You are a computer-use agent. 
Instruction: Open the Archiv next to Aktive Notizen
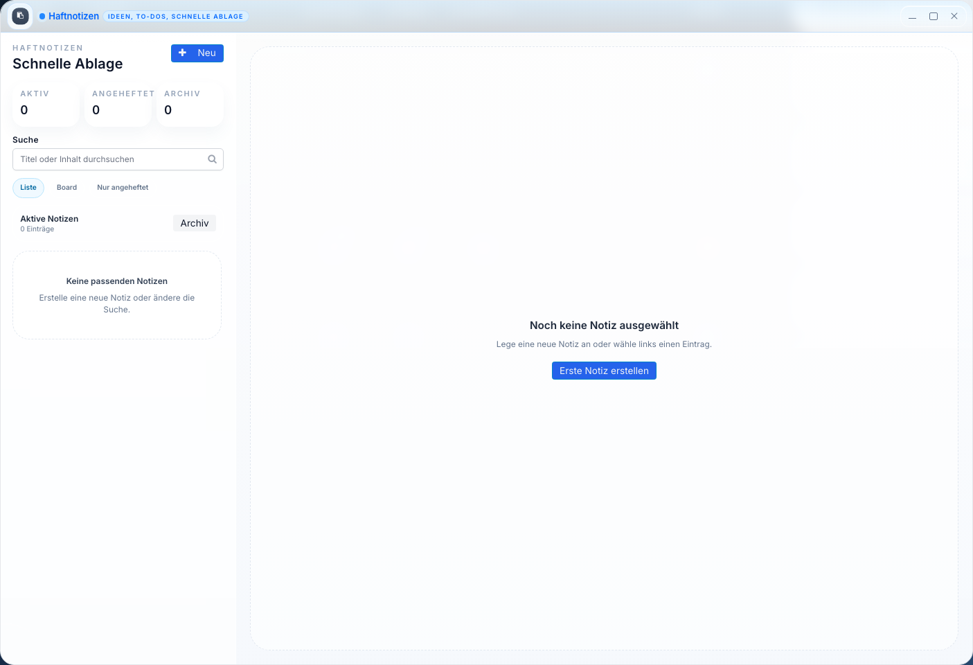[x=194, y=223]
